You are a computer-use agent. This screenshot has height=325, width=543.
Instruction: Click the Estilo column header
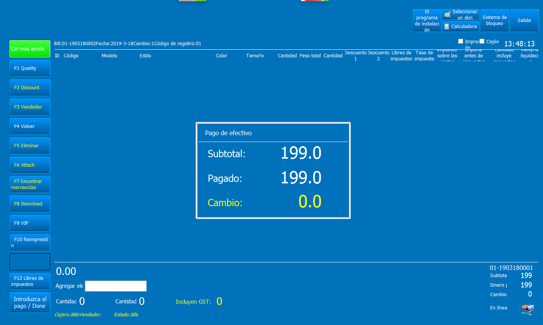point(145,56)
